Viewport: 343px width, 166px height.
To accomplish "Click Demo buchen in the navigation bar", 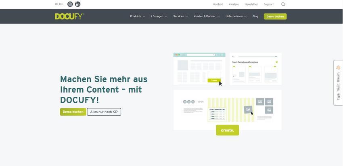I will pos(275,17).
